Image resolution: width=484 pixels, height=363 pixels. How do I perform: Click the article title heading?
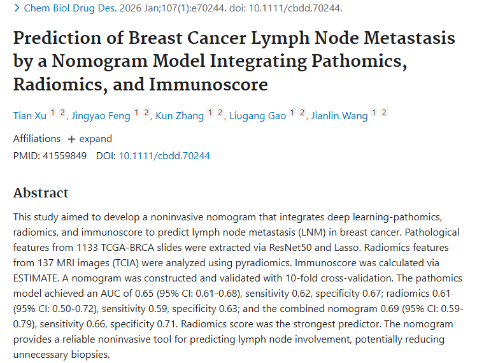coord(234,61)
